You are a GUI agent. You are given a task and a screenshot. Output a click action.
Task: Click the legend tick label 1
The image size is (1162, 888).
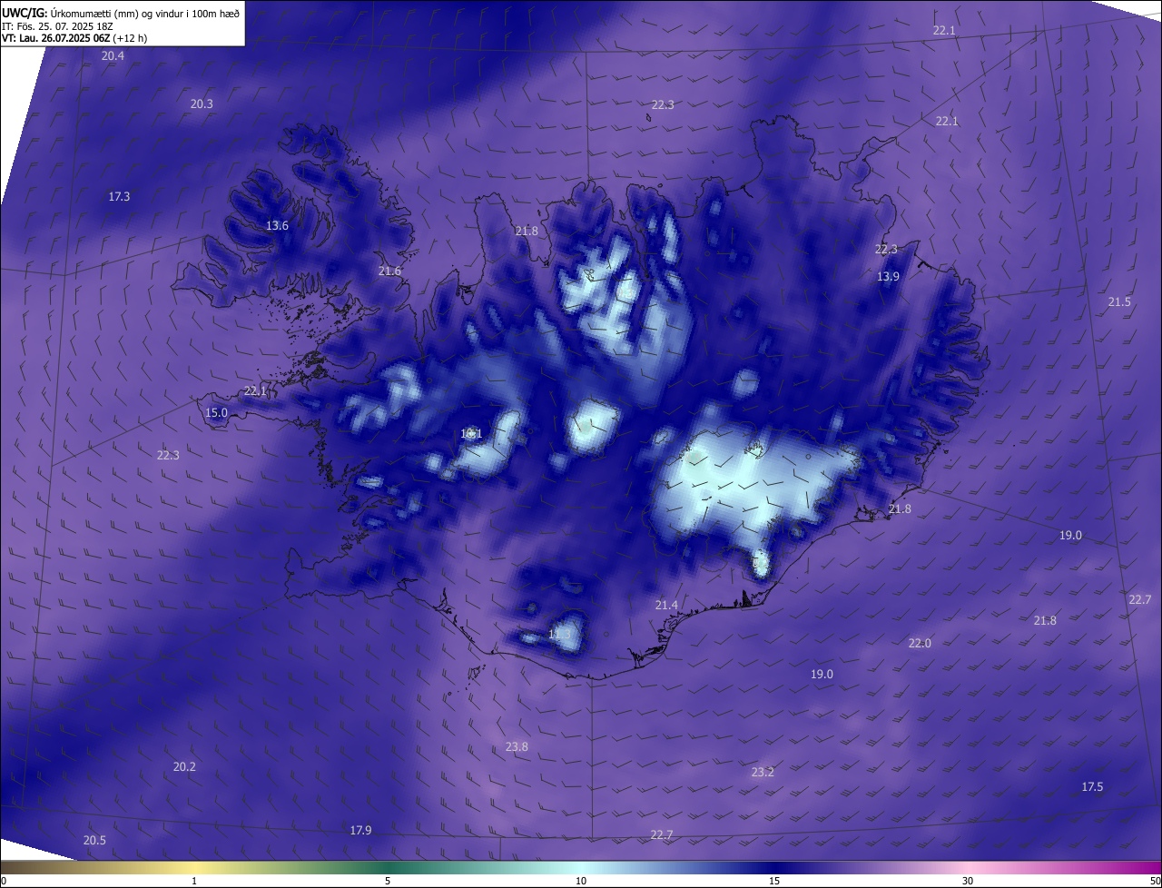pyautogui.click(x=194, y=881)
